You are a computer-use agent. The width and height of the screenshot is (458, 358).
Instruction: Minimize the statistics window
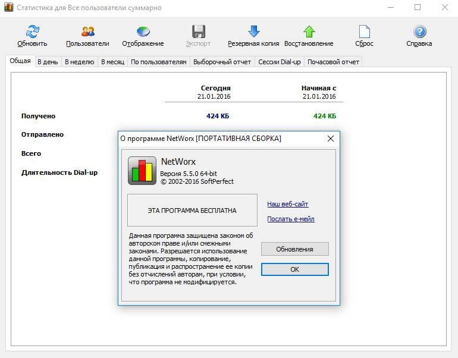391,7
